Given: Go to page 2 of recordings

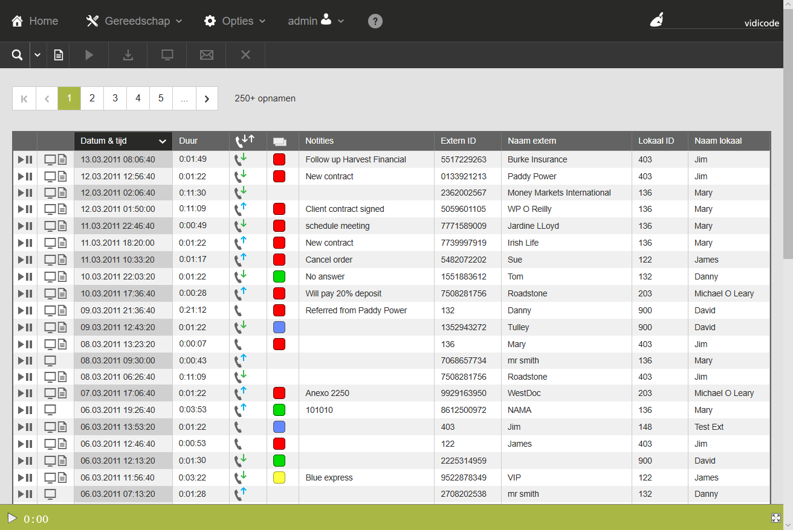Looking at the screenshot, I should [x=92, y=98].
